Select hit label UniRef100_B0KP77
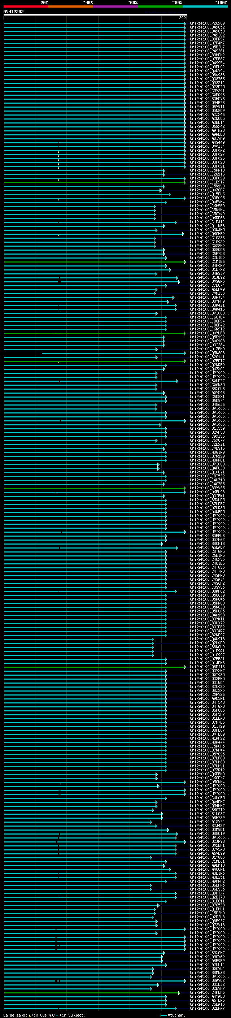 click(207, 381)
